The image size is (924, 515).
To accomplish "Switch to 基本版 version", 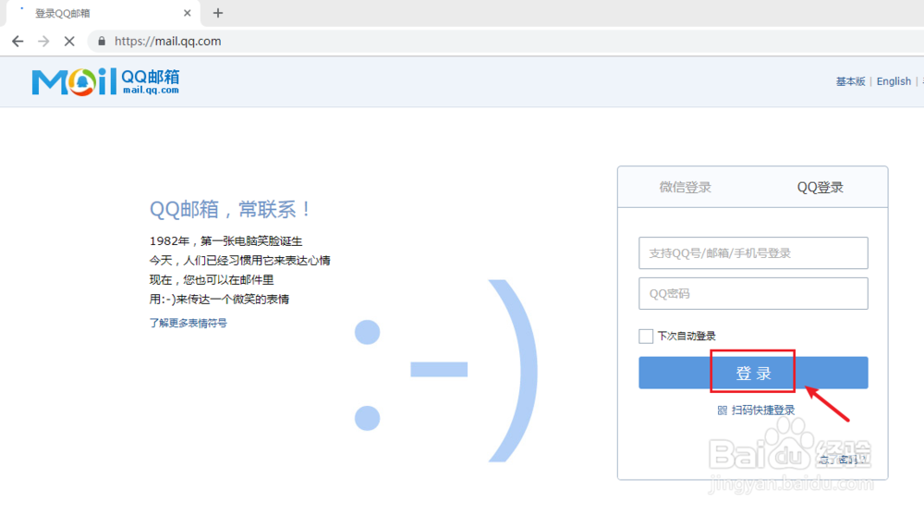I will click(x=850, y=81).
